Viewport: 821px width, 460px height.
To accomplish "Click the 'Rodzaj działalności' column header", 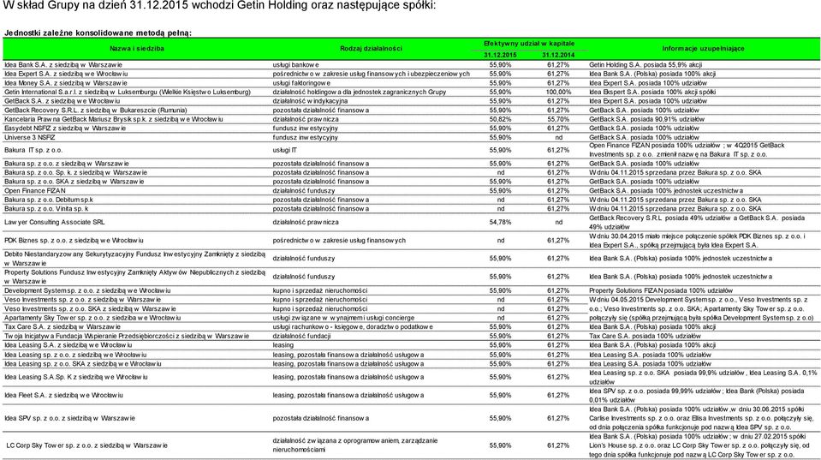I will (371, 48).
